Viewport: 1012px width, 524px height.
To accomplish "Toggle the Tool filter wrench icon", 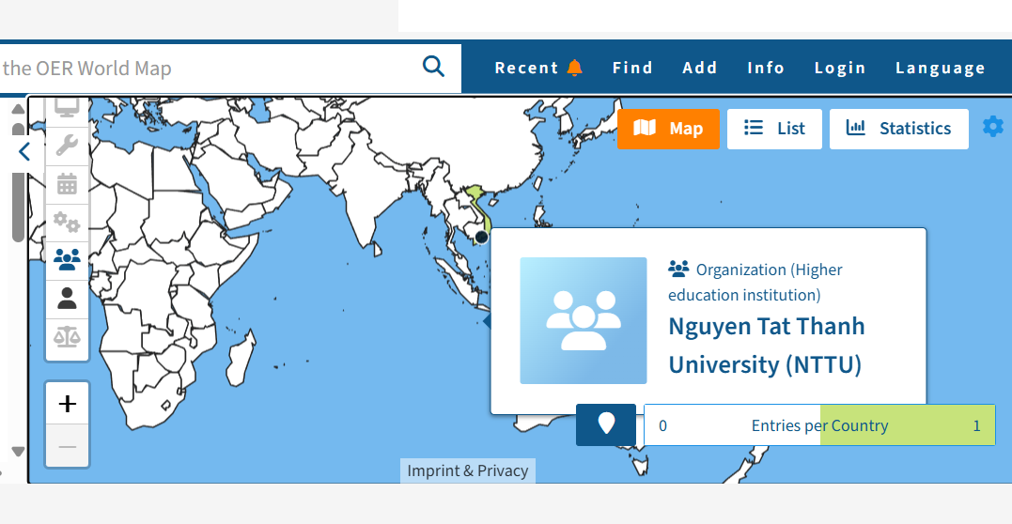I will 67,146.
